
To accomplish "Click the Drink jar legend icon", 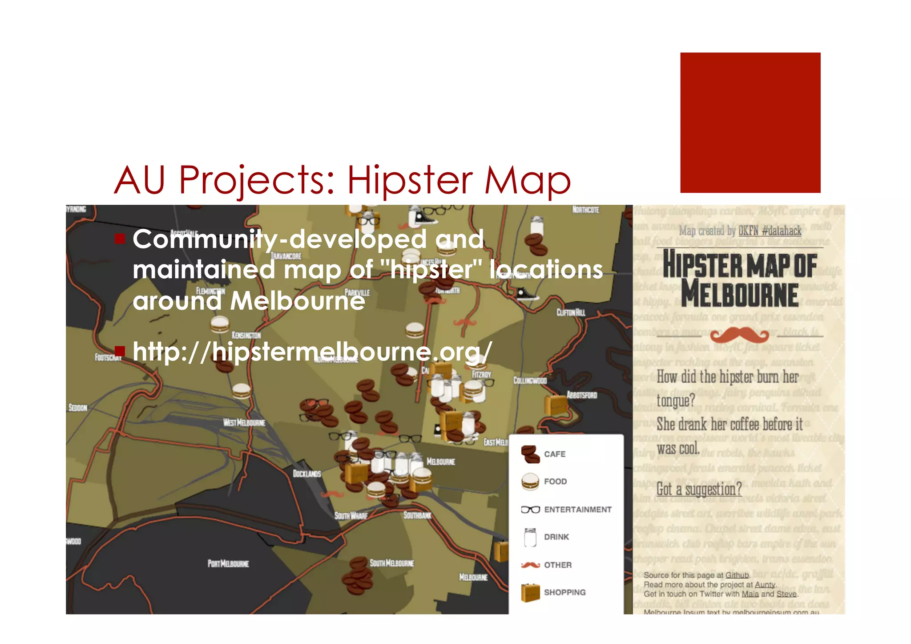I will coord(530,537).
